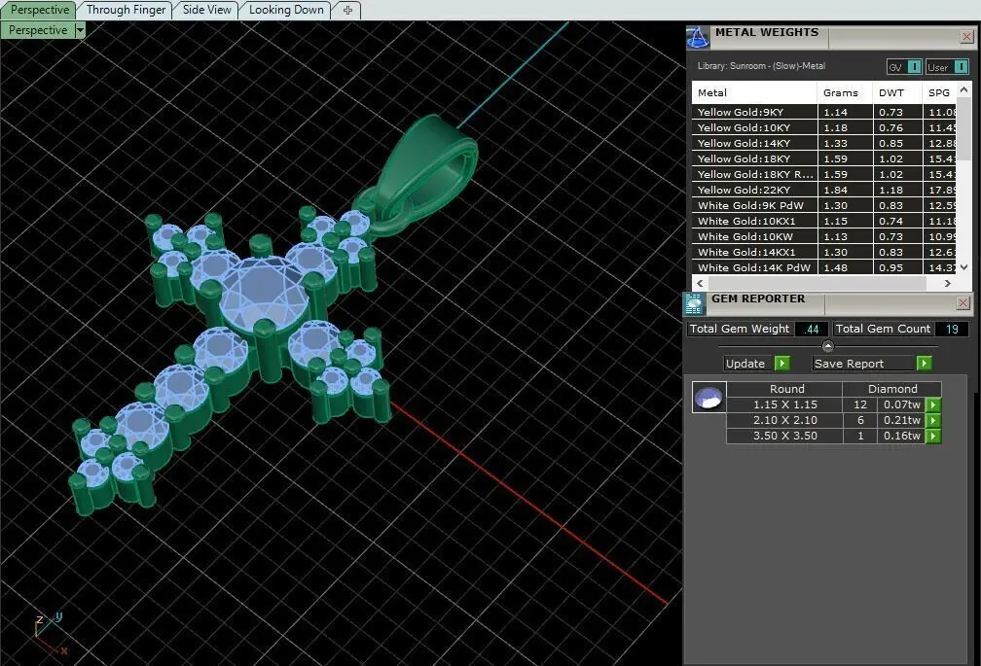Click the metal table scroll left arrow
The width and height of the screenshot is (981, 666).
pyautogui.click(x=700, y=283)
